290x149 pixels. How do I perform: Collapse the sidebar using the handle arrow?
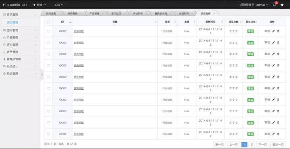42,74
